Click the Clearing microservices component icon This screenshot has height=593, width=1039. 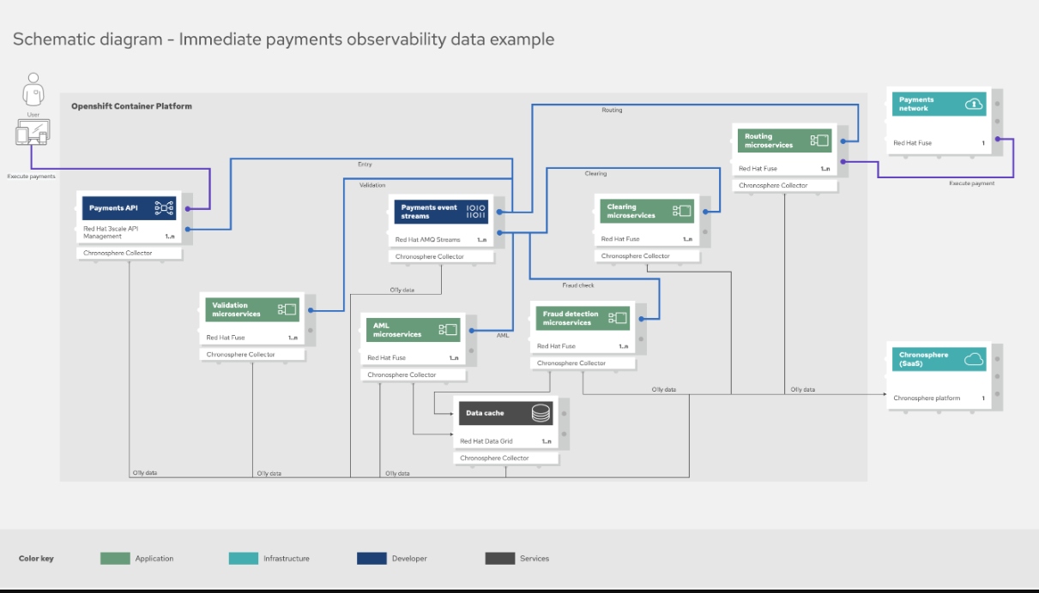(x=682, y=211)
